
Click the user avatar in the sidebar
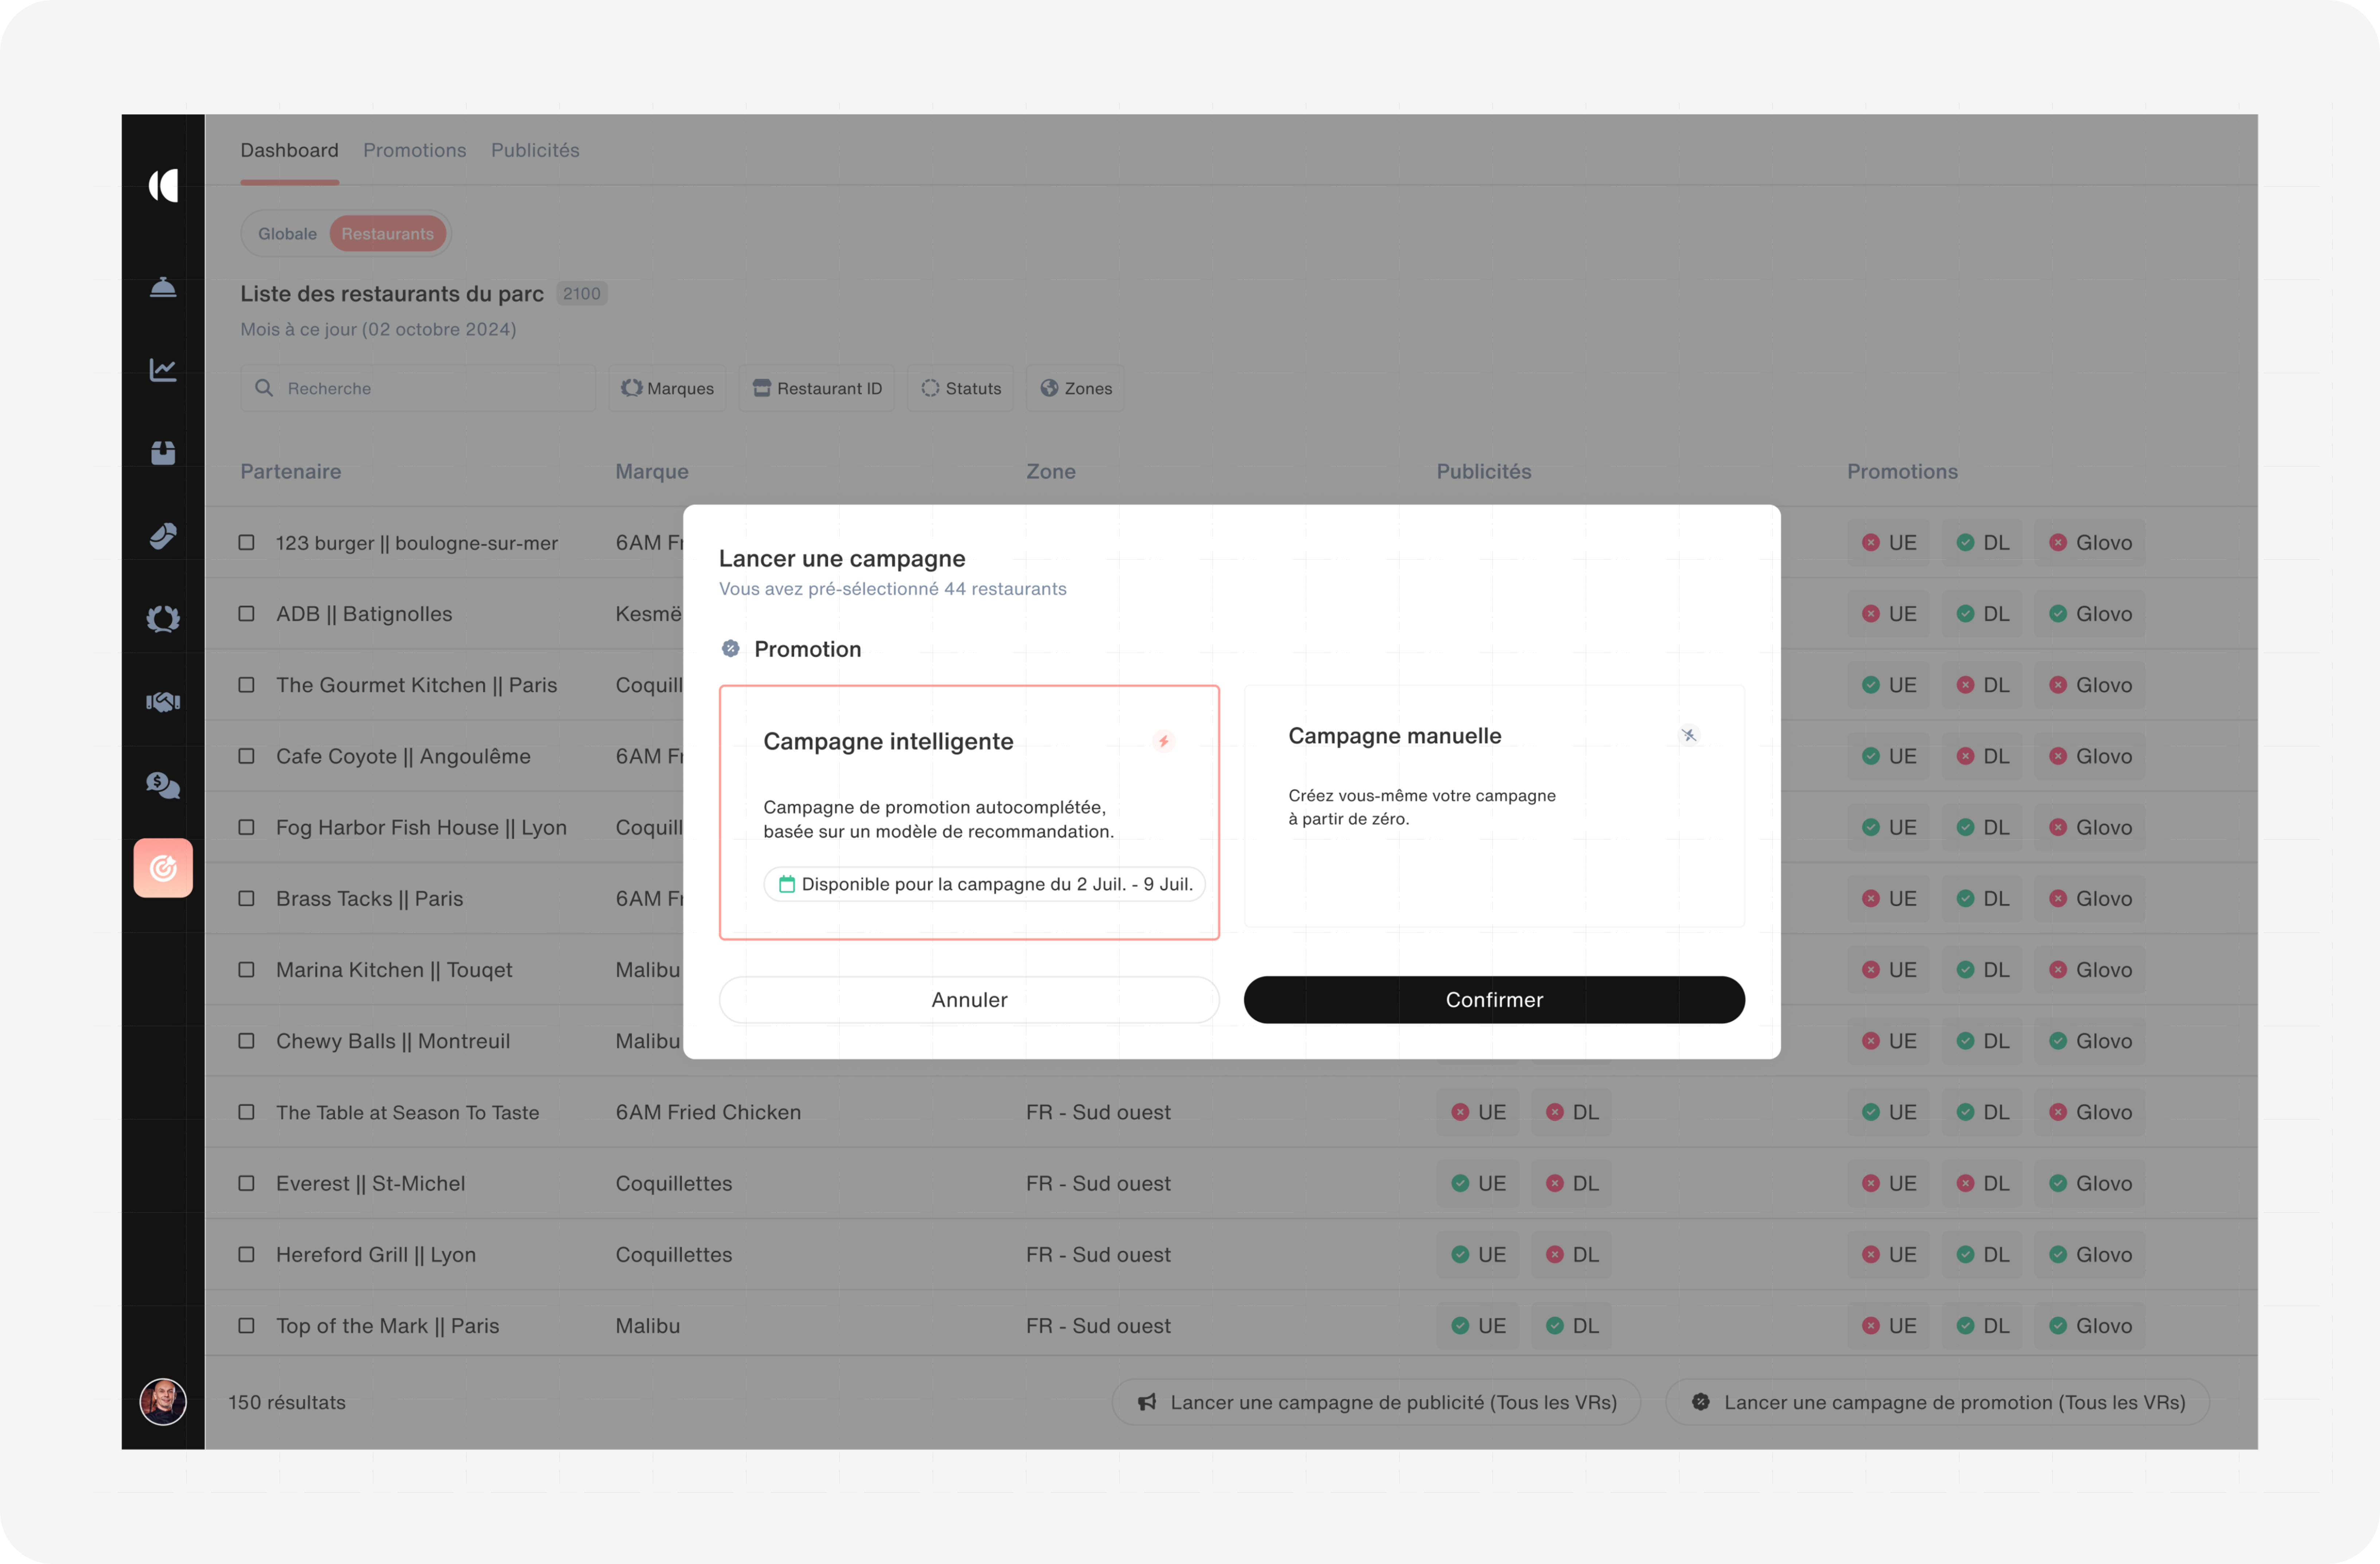[x=163, y=1401]
